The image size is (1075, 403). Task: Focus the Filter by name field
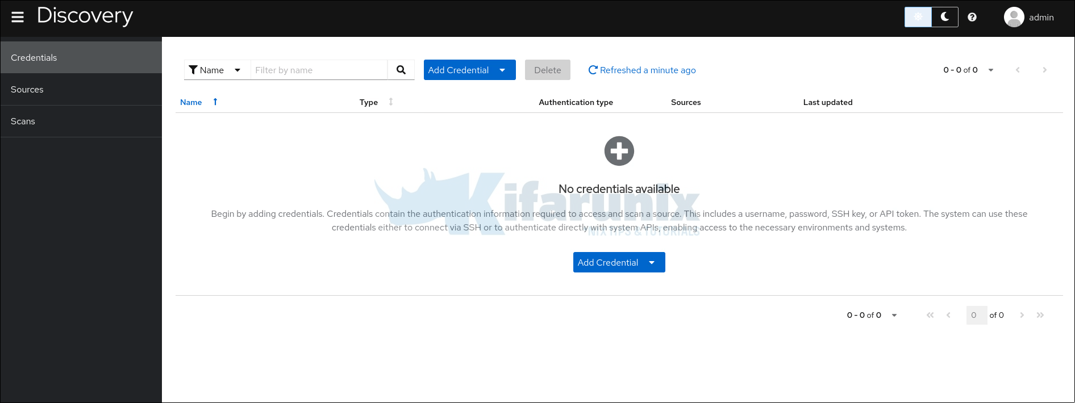click(x=319, y=70)
